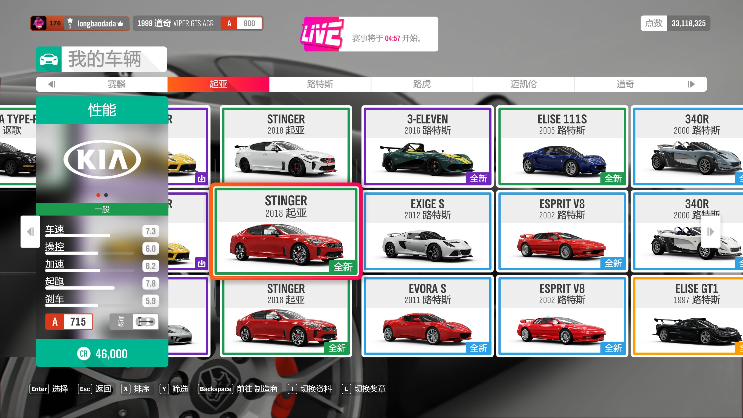Screen dimensions: 743x418
Task: Click the 车速 speed stat bar
Action: click(78, 235)
